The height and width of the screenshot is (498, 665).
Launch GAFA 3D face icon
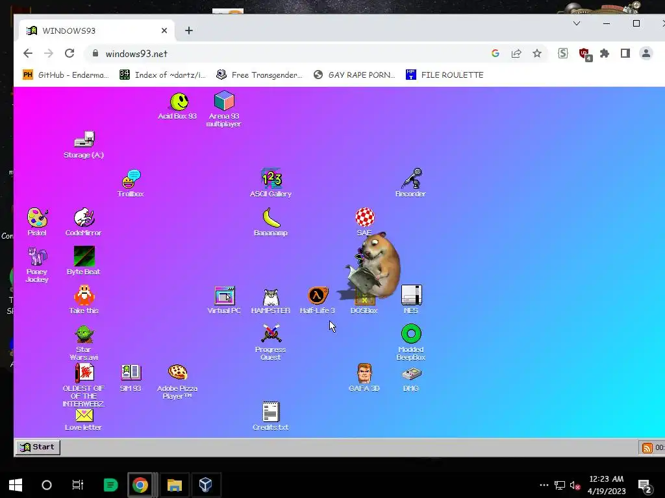click(364, 378)
